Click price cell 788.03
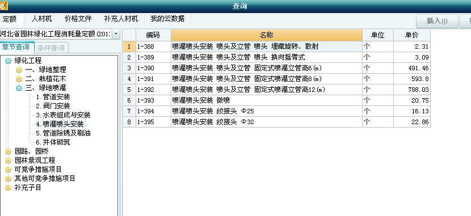Viewport: 471px width, 216px height. (x=412, y=90)
